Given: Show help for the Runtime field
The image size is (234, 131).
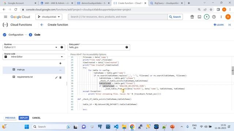Looking at the screenshot, I should pyautogui.click(x=62, y=47).
